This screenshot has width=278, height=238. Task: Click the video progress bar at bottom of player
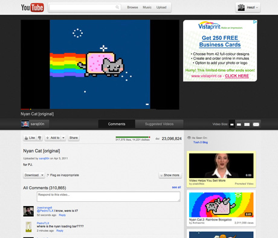click(100, 109)
